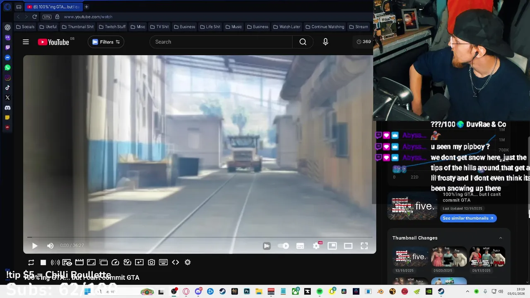This screenshot has height=298, width=530.
Task: Open the Socials bookmark folder
Action: coord(25,27)
